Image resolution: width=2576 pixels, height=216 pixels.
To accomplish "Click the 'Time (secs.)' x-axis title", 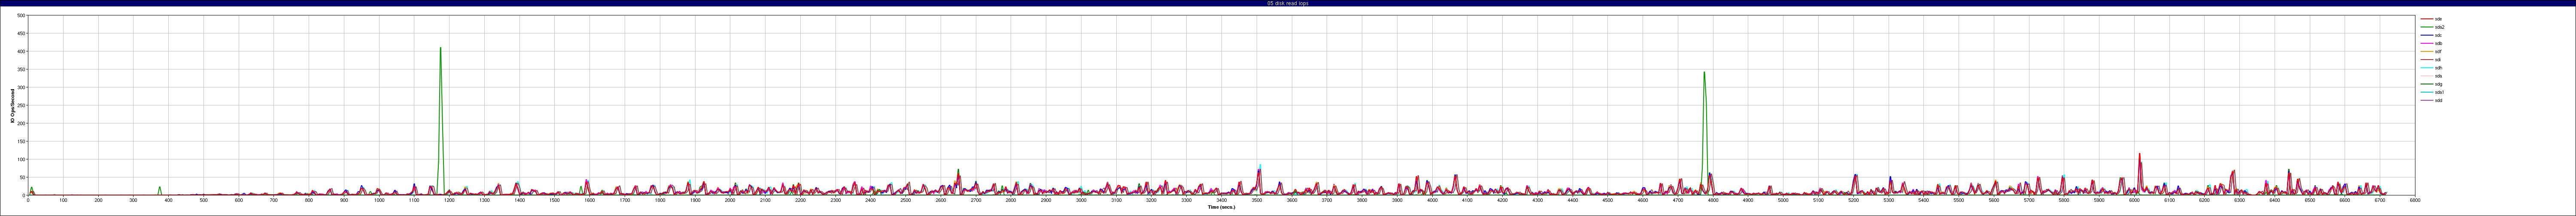I will pos(1221,207).
